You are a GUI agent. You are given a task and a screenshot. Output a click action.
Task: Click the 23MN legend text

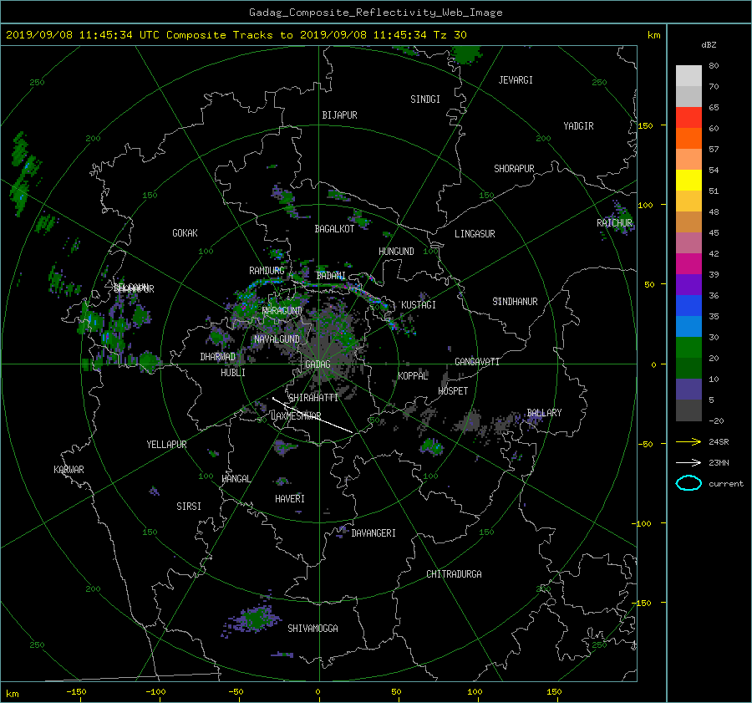pos(719,462)
